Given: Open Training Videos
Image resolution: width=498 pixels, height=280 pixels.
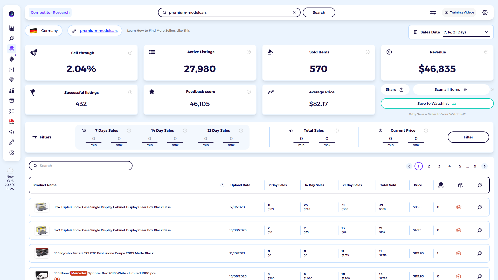Looking at the screenshot, I should coord(459,12).
